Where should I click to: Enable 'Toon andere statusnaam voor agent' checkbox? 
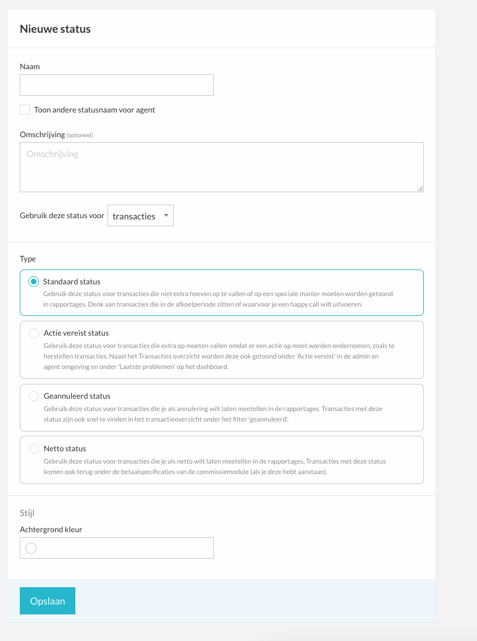[25, 109]
